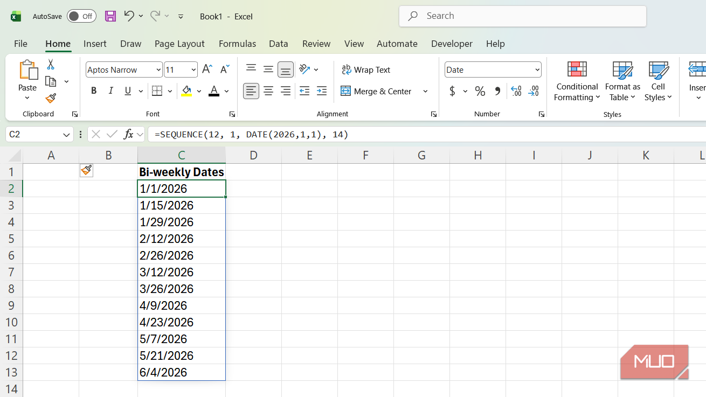Apply Underline formatting
706x397 pixels.
coord(128,91)
